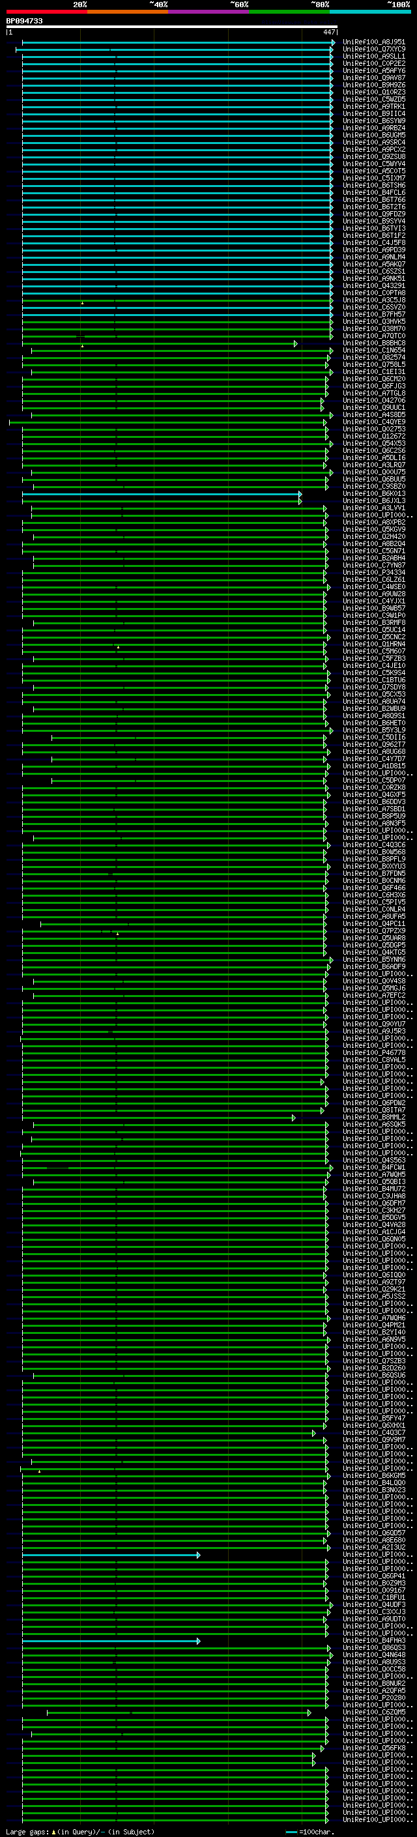The image size is (417, 1837).
Task: Select the UniRef100_P34334 label
Action: pyautogui.click(x=374, y=573)
